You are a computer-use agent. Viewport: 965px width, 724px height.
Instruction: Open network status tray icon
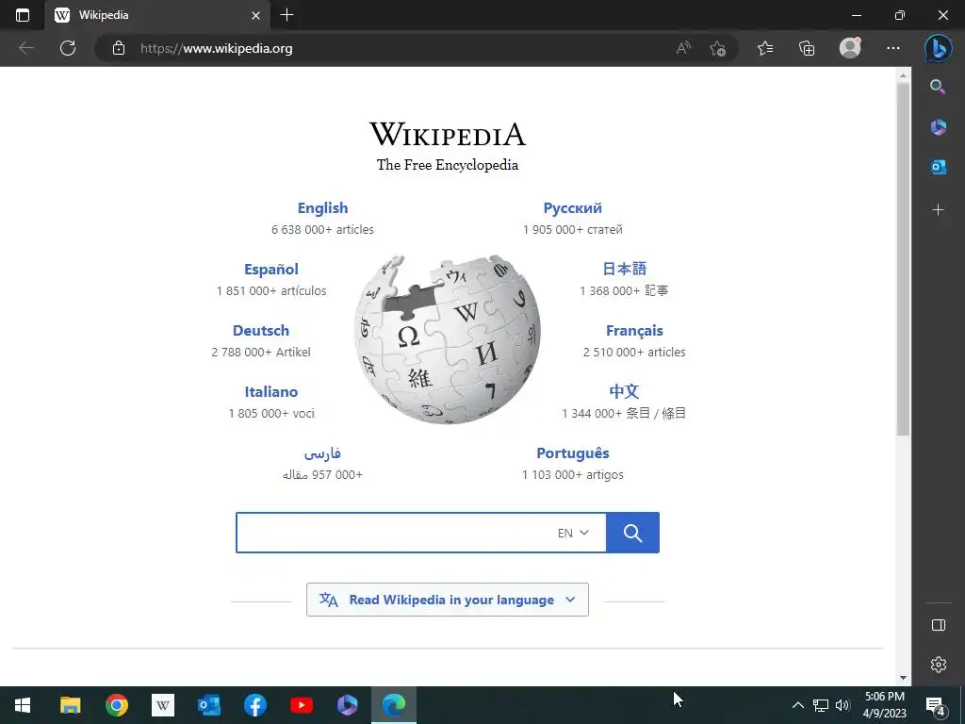coord(821,705)
